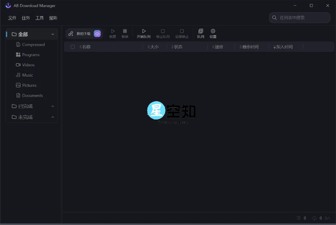Click the Pause (暂停) toolbar icon

click(x=125, y=31)
